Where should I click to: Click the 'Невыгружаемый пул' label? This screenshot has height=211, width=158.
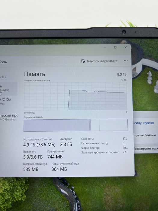coord(65,164)
